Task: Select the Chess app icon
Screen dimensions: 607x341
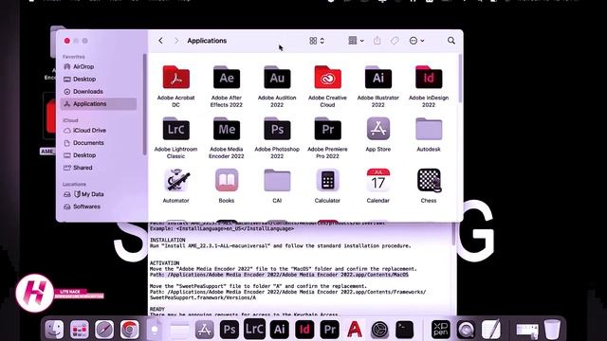Action: (x=429, y=180)
